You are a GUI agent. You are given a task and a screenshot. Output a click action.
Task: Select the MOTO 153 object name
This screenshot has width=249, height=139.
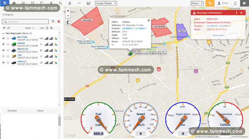point(23,49)
